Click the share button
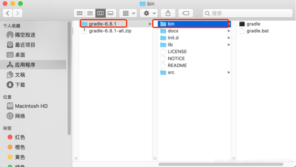The width and height of the screenshot is (296, 167). click(x=168, y=13)
